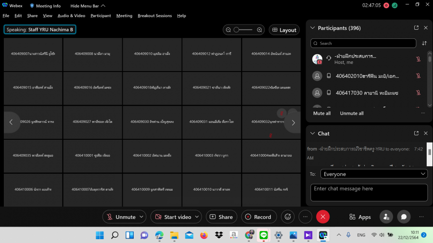Click Mute all button
The height and width of the screenshot is (243, 433).
(x=322, y=113)
